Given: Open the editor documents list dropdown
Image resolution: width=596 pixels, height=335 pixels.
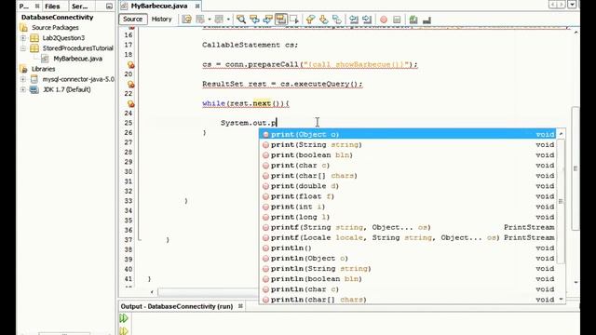Looking at the screenshot, I should pyautogui.click(x=572, y=4).
